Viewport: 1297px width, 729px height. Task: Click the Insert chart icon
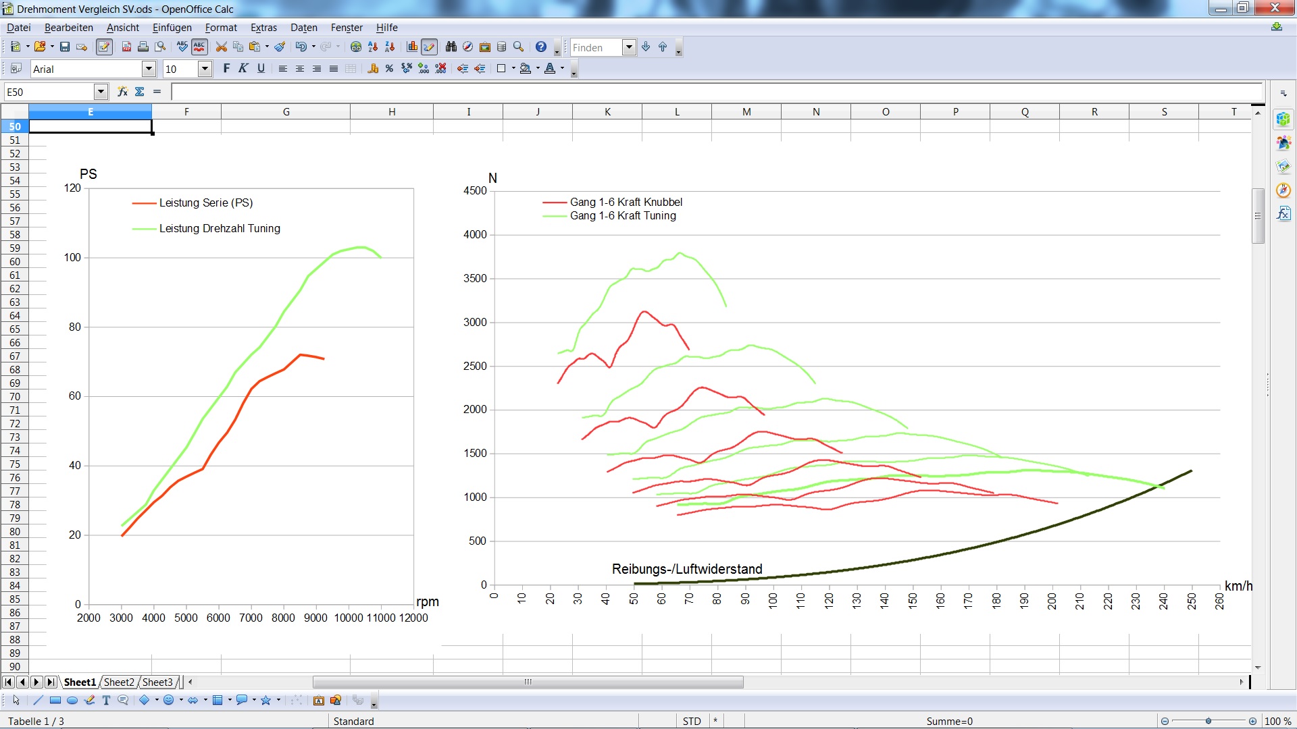click(x=412, y=47)
